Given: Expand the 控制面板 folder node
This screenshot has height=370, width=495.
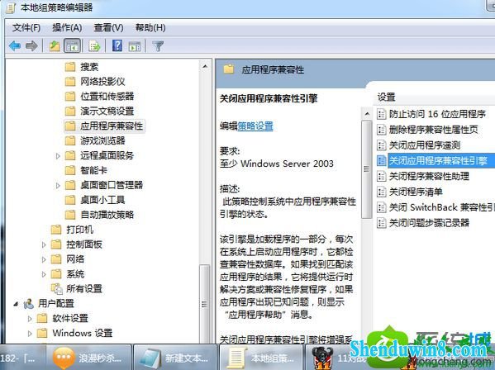Looking at the screenshot, I should click(x=44, y=244).
